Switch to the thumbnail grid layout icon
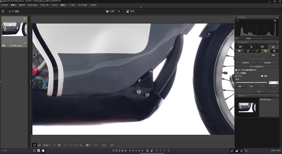Viewport: 282px width, 154px height. pos(34,151)
